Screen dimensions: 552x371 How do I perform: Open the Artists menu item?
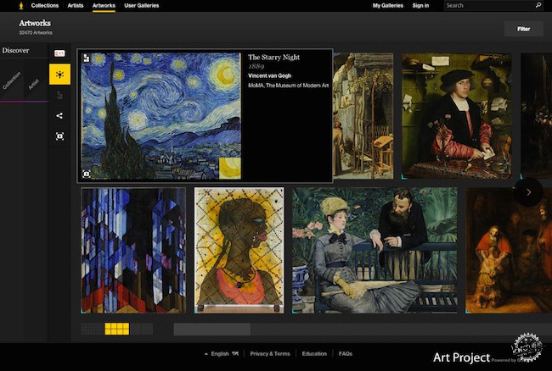(x=76, y=6)
